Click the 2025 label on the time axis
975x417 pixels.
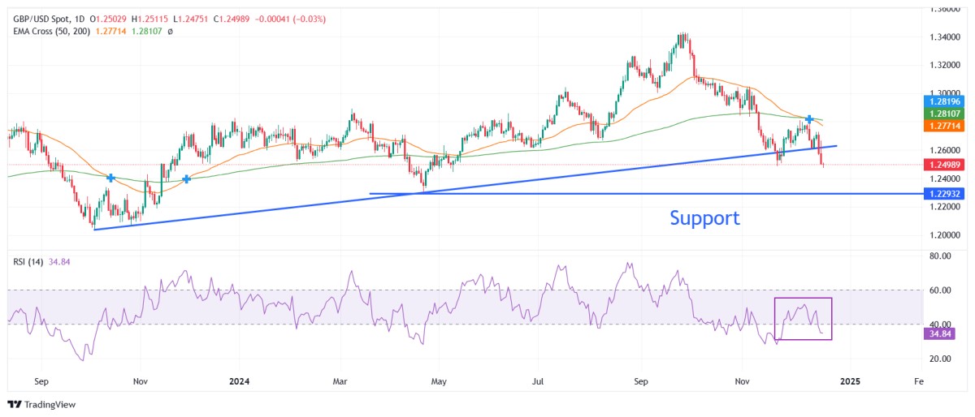coord(850,380)
